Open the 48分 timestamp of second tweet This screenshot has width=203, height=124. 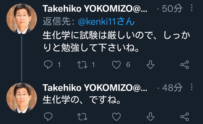(x=172, y=88)
